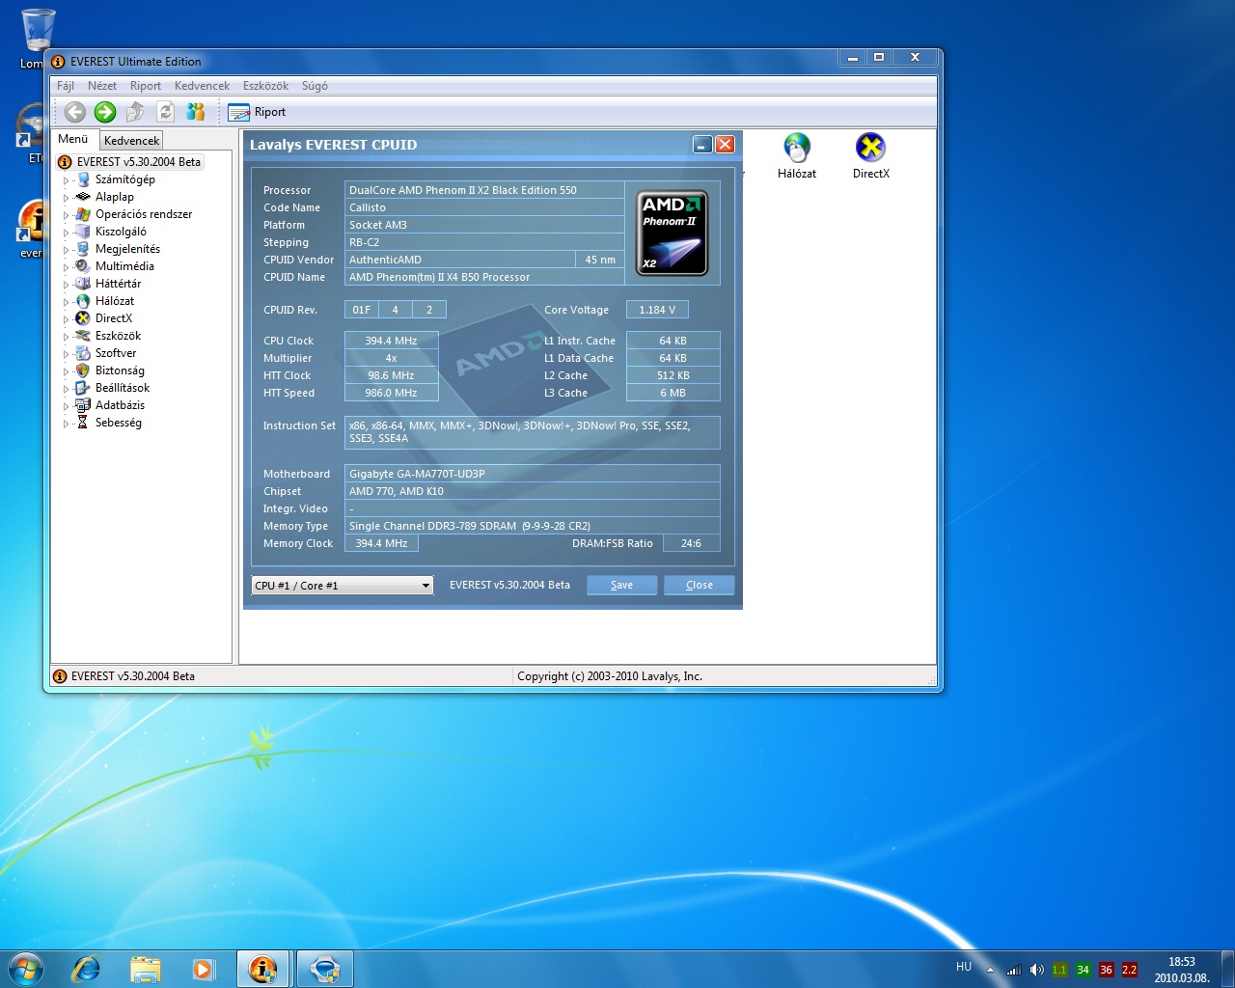Click the Up level toolbar icon
This screenshot has height=988, width=1235.
(135, 112)
